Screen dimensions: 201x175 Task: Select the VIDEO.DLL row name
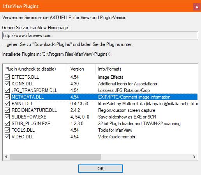click(x=23, y=137)
